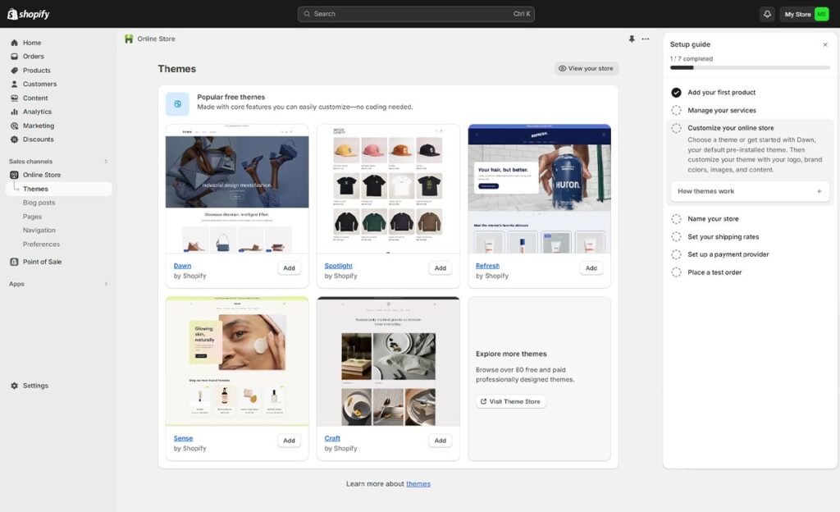Click the green Online Store header icon

tap(129, 39)
